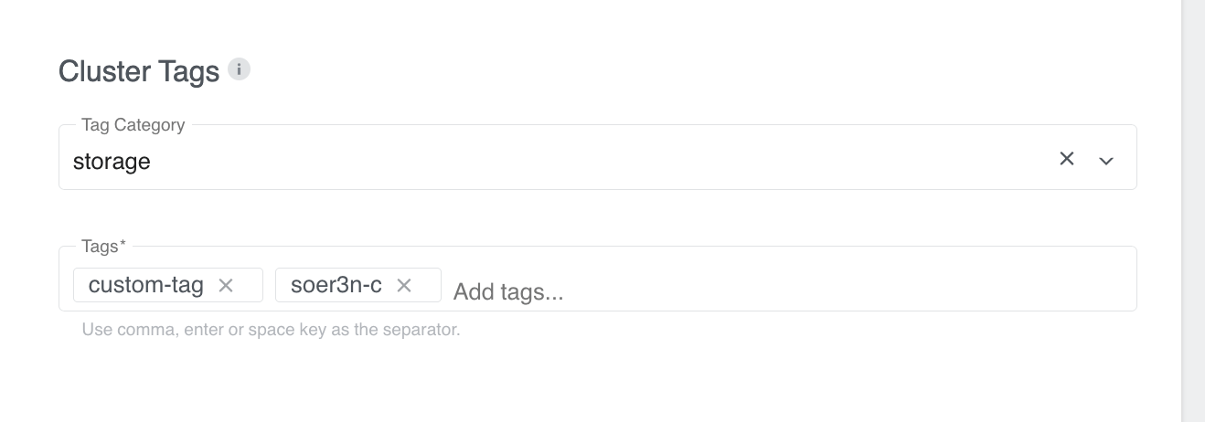1205x422 pixels.
Task: Click the Cluster Tags heading
Action: (139, 71)
